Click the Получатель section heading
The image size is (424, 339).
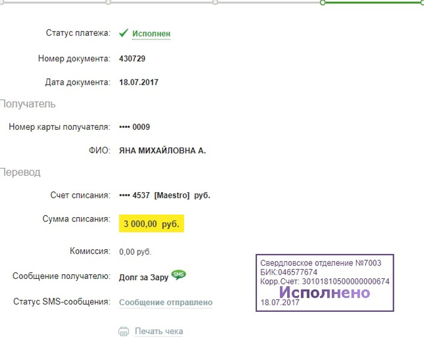[x=28, y=104]
